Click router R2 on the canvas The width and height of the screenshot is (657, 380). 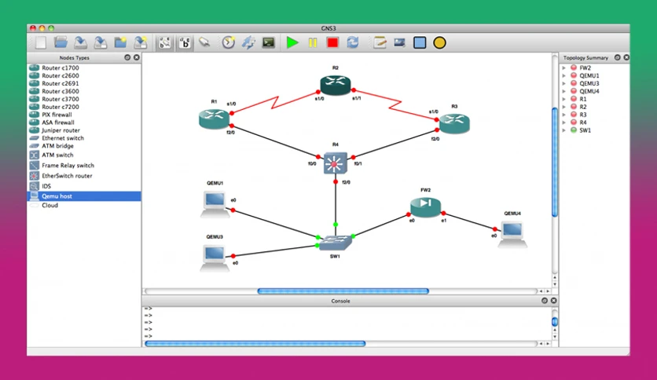[336, 85]
